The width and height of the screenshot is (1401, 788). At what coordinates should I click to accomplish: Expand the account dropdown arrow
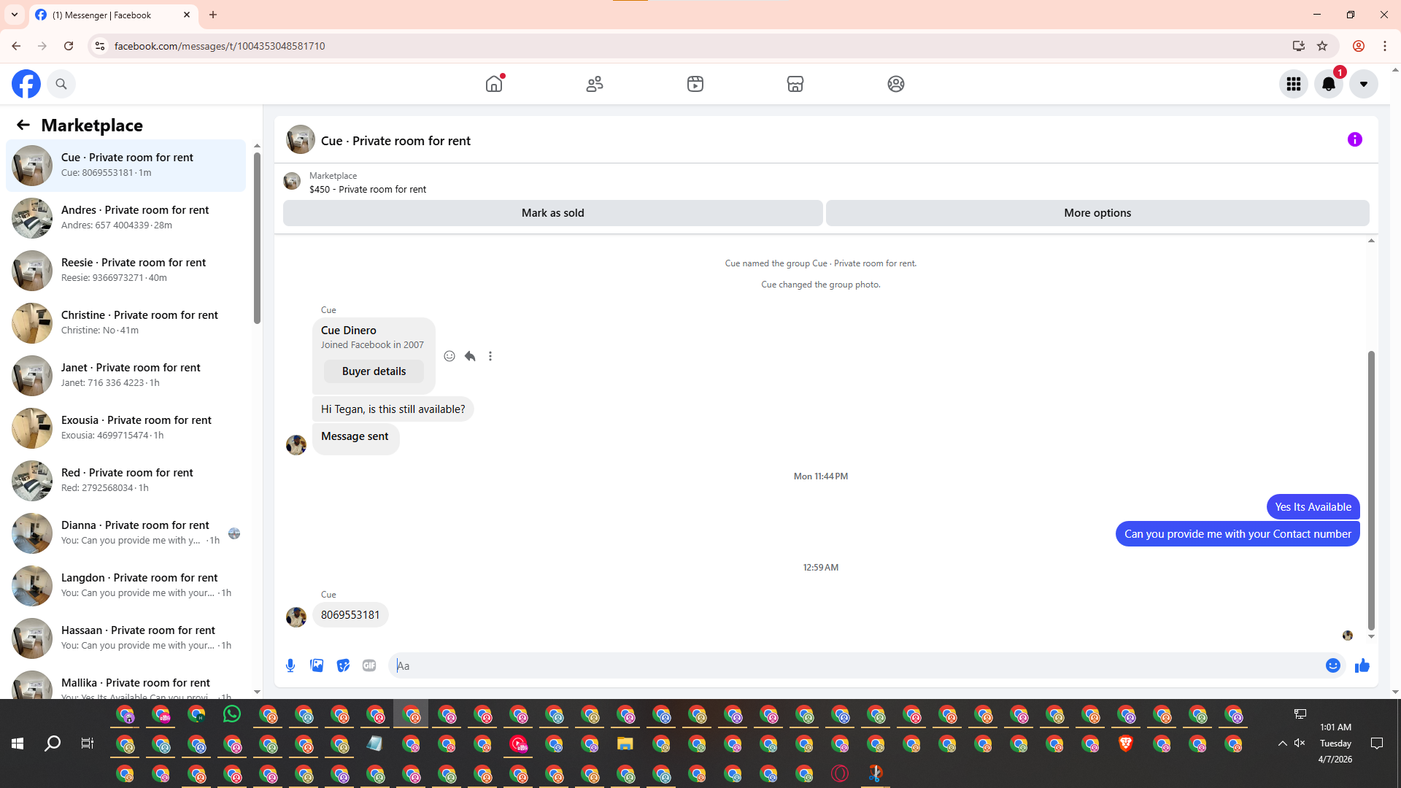[x=1364, y=84]
